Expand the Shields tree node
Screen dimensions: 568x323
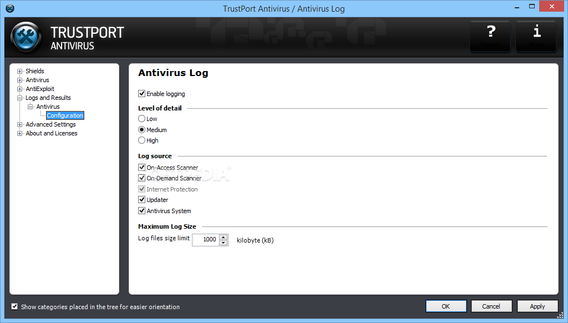click(x=19, y=71)
